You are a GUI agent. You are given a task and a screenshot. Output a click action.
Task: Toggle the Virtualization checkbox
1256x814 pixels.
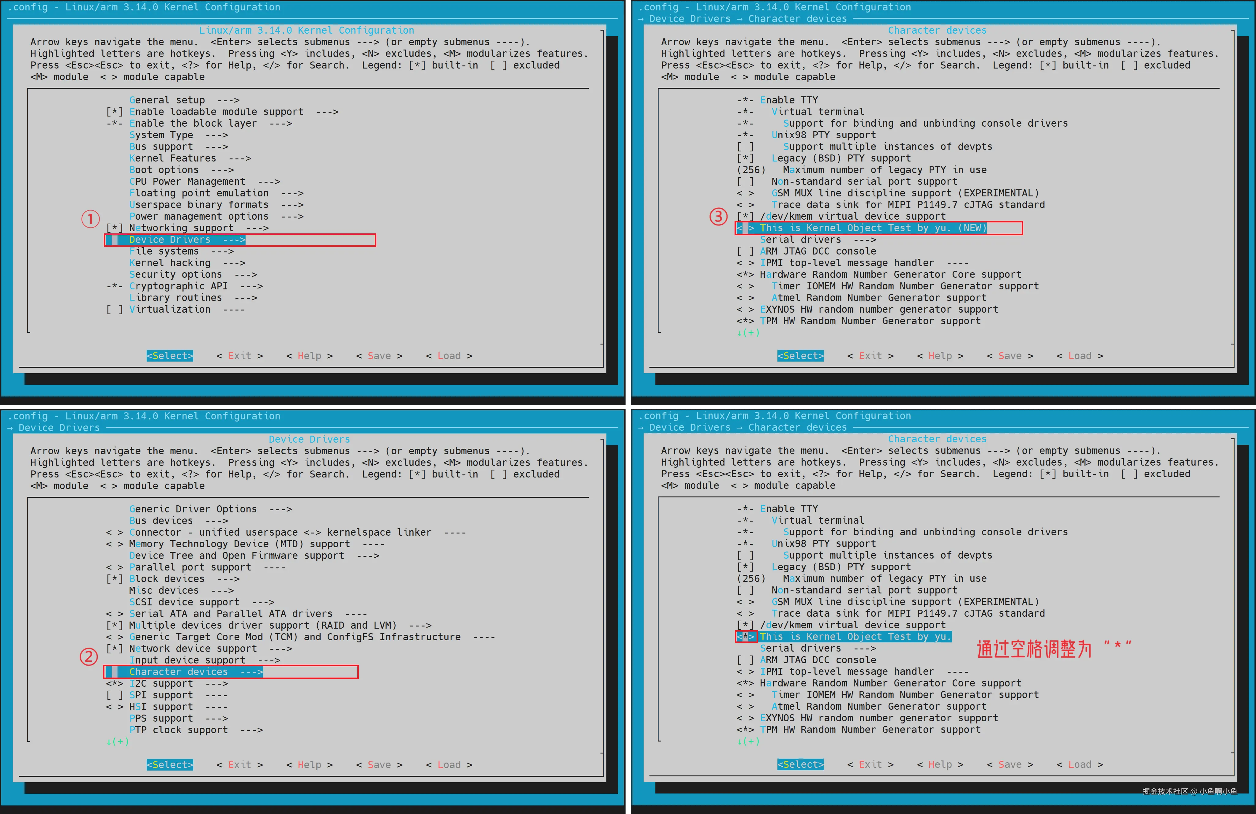click(x=115, y=310)
